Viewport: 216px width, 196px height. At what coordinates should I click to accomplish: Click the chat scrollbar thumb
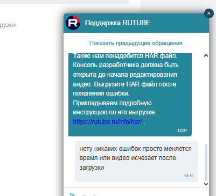206,162
